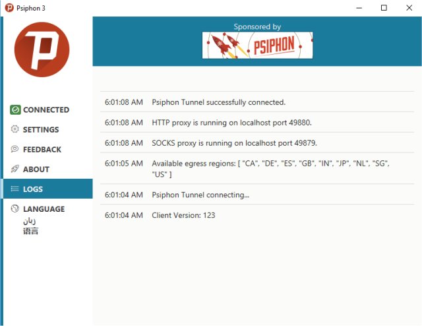Click the Feedback speech bubble icon
The width and height of the screenshot is (422, 326).
click(x=15, y=149)
